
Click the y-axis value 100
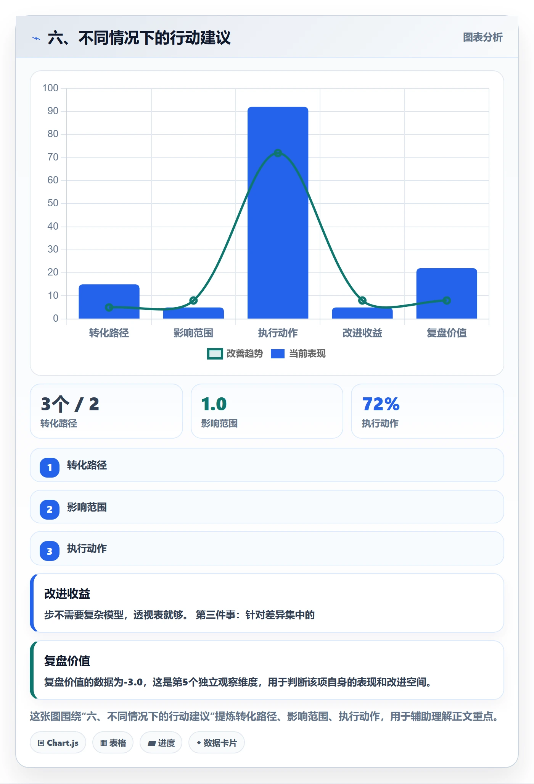pyautogui.click(x=50, y=88)
